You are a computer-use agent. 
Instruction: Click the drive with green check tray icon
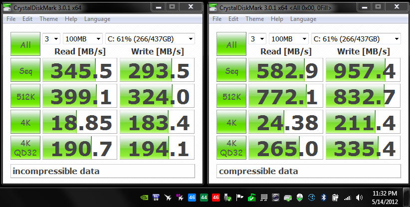point(288,198)
